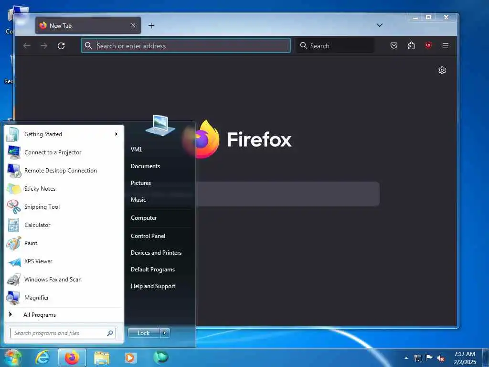The image size is (489, 367).
Task: Open shutdown options arrow next to Lock
Action: click(165, 333)
